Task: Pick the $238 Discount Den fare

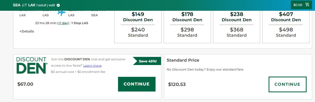Action: point(237,17)
